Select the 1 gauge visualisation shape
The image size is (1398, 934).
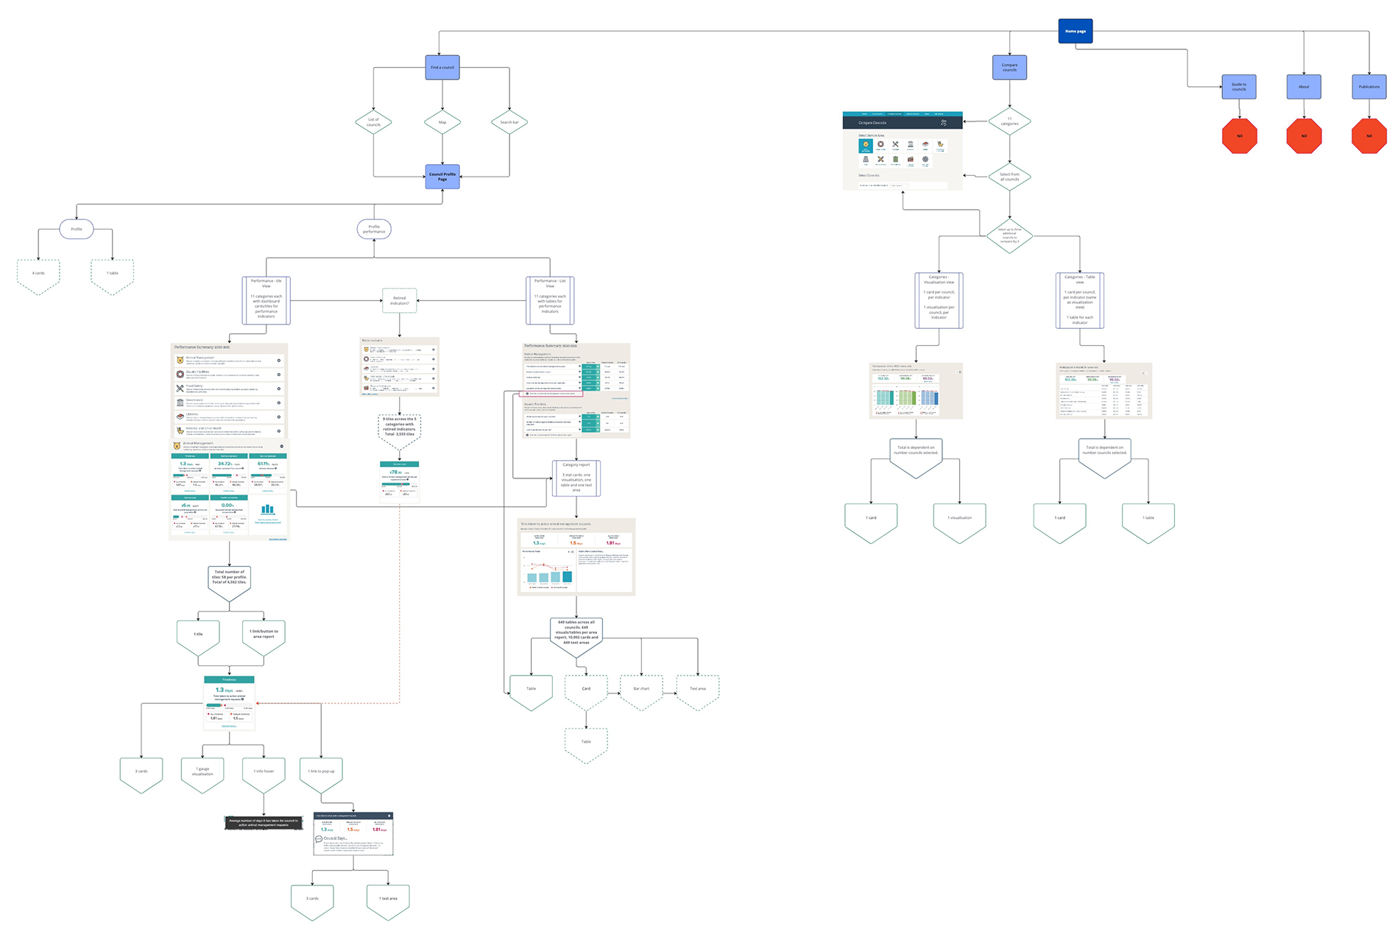(x=202, y=774)
